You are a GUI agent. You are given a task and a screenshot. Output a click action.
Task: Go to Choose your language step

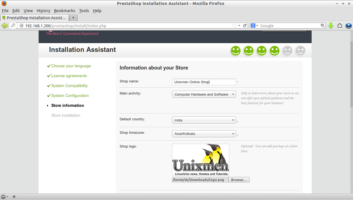(71, 66)
